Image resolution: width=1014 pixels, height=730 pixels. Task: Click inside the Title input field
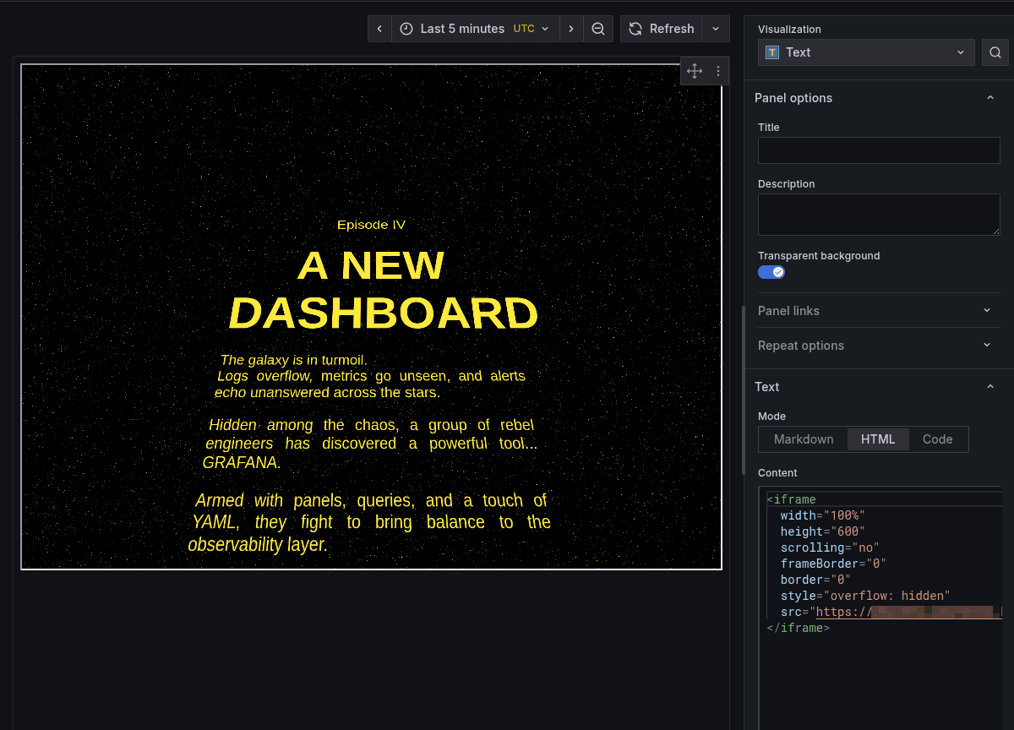click(x=878, y=150)
